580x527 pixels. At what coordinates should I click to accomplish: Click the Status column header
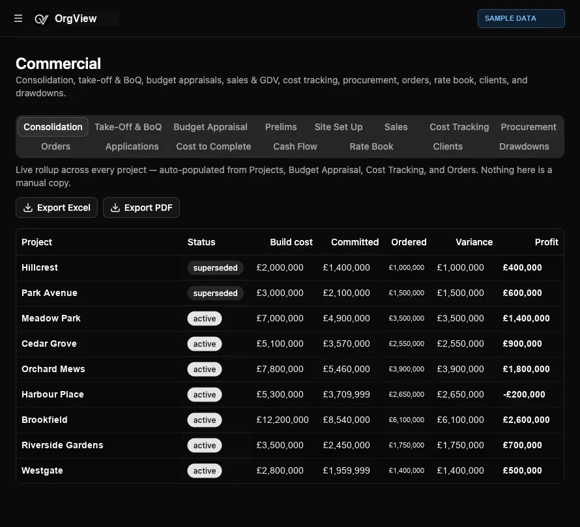point(201,242)
